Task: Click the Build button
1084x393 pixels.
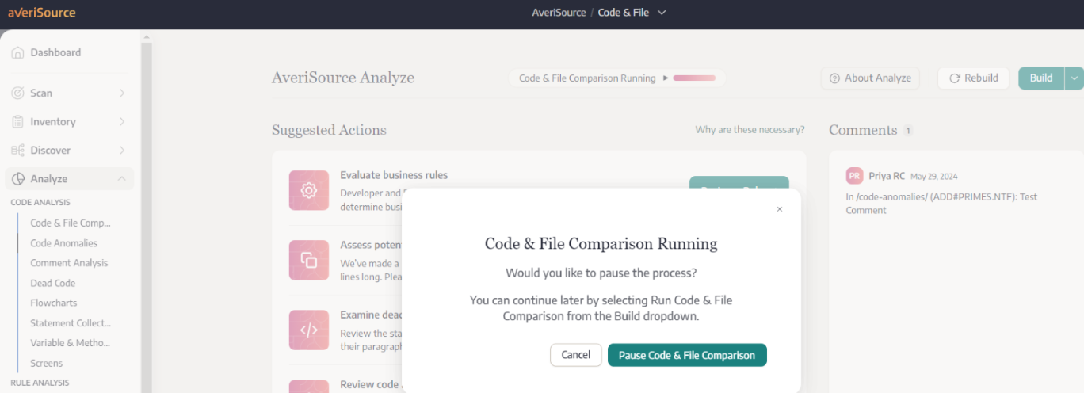Action: pyautogui.click(x=1041, y=78)
